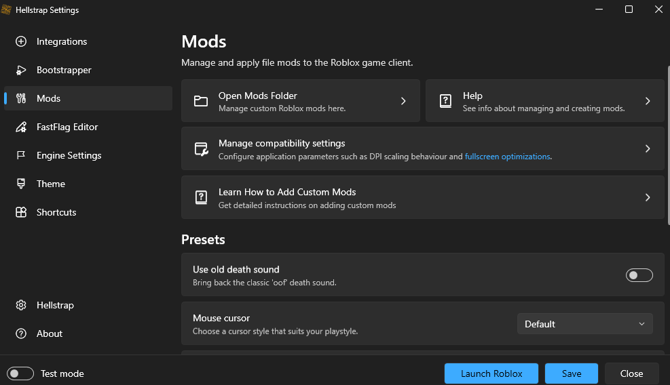Open the Mouse cursor Default dropdown
This screenshot has height=385, width=670.
(585, 324)
